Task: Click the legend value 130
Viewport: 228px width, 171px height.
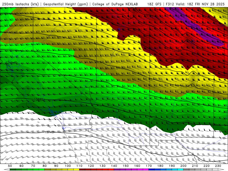Action: (103, 166)
